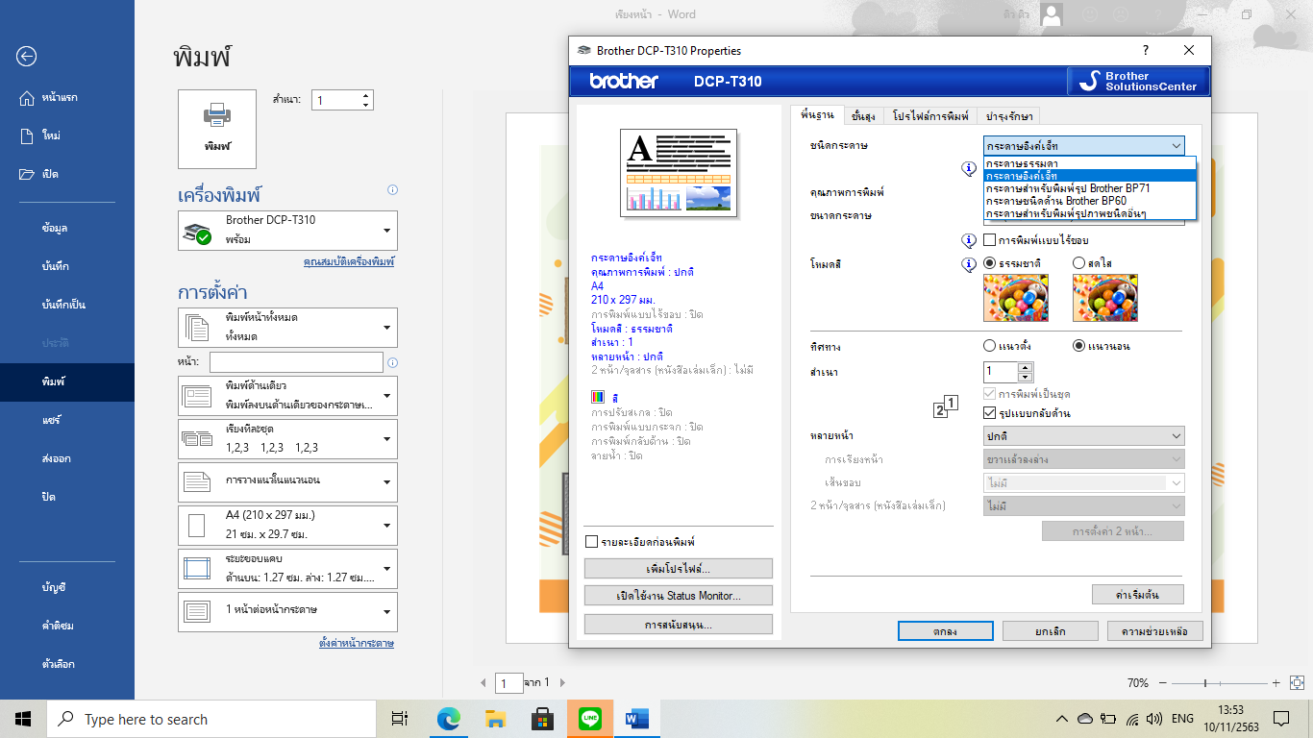Open Windows Start menu

click(23, 719)
